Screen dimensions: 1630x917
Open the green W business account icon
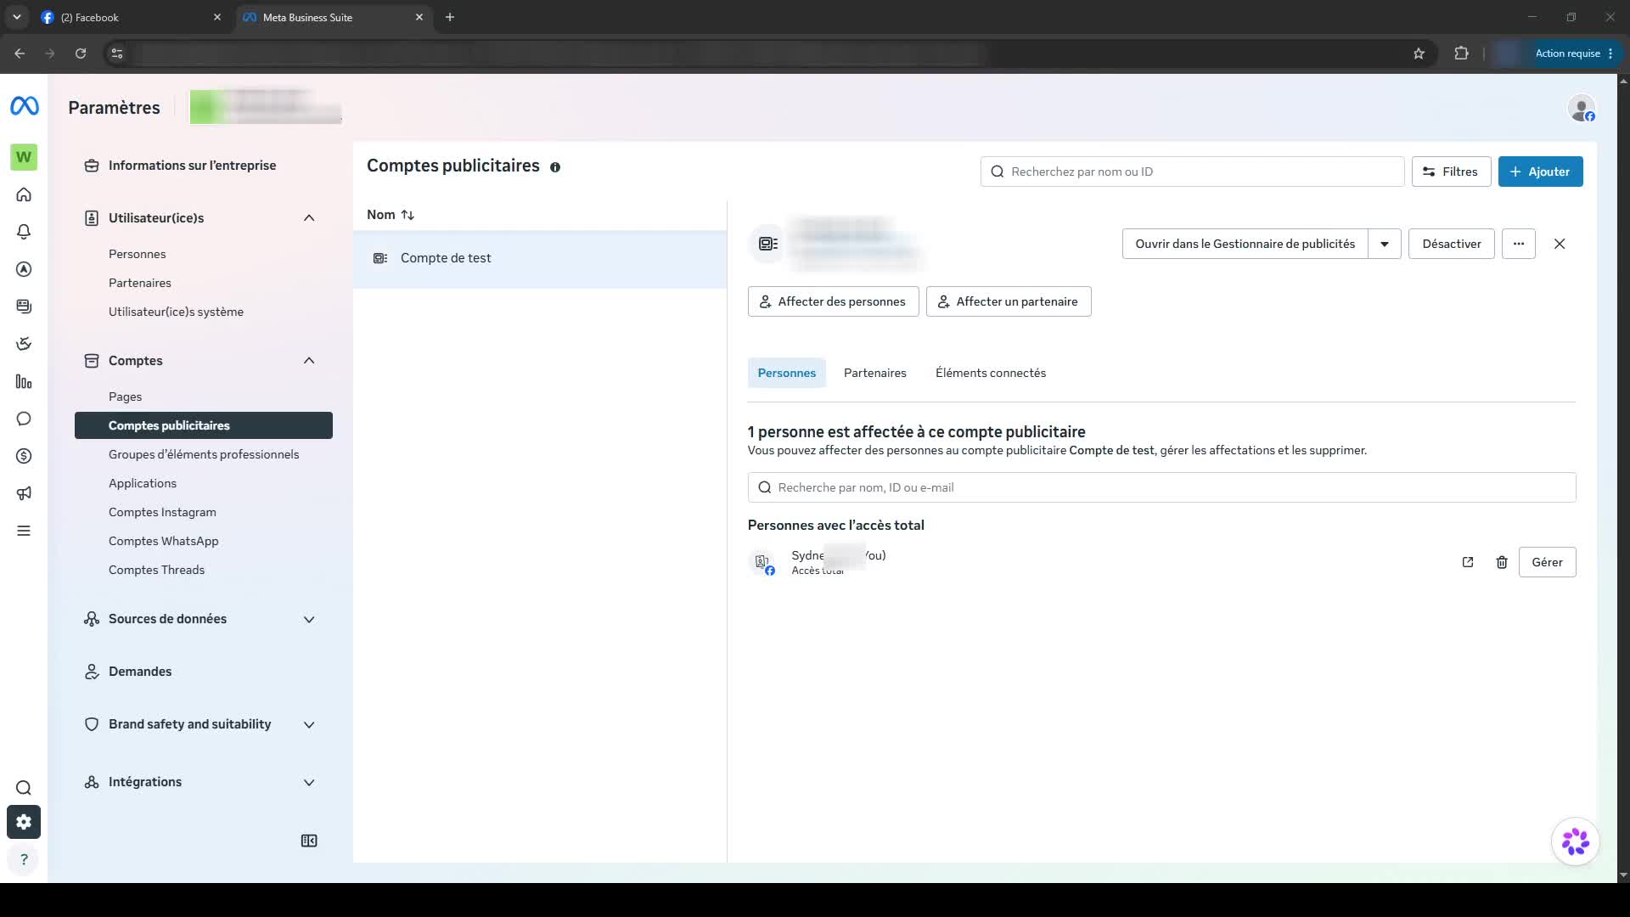(24, 157)
